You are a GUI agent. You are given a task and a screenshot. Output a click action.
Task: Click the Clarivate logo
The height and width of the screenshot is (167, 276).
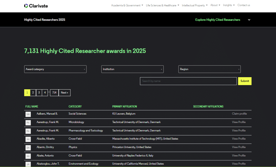36,6
